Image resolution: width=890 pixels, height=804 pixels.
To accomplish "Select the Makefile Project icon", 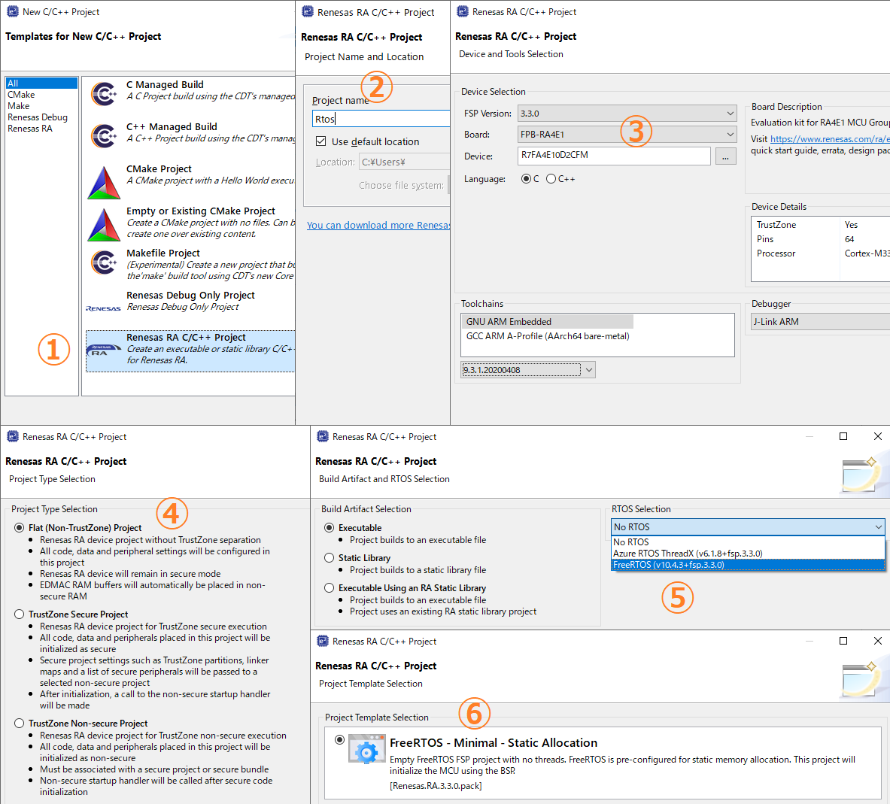I will [105, 262].
